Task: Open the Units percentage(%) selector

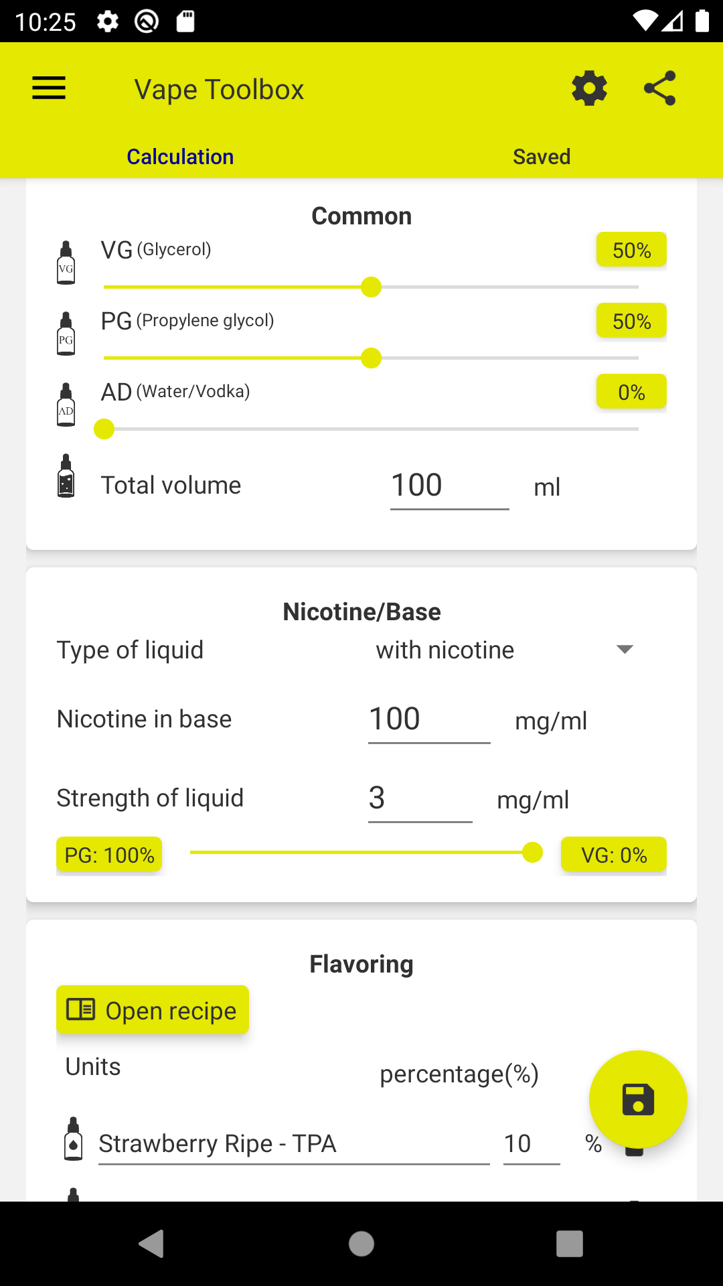Action: [459, 1074]
